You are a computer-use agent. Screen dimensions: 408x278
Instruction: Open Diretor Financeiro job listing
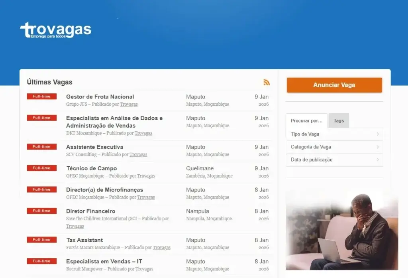pyautogui.click(x=90, y=211)
